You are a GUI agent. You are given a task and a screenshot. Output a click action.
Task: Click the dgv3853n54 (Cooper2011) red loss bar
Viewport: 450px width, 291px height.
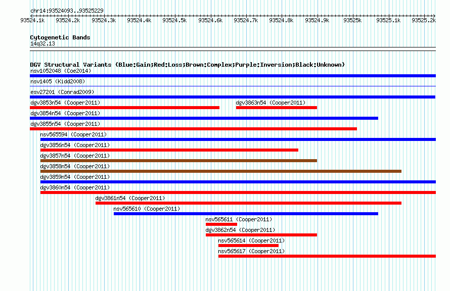pos(124,108)
